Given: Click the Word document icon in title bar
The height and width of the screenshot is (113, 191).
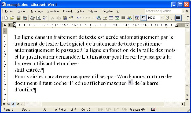Looking at the screenshot, I should tap(3, 5).
